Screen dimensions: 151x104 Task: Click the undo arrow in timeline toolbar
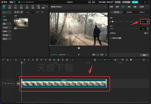[x=16, y=60]
